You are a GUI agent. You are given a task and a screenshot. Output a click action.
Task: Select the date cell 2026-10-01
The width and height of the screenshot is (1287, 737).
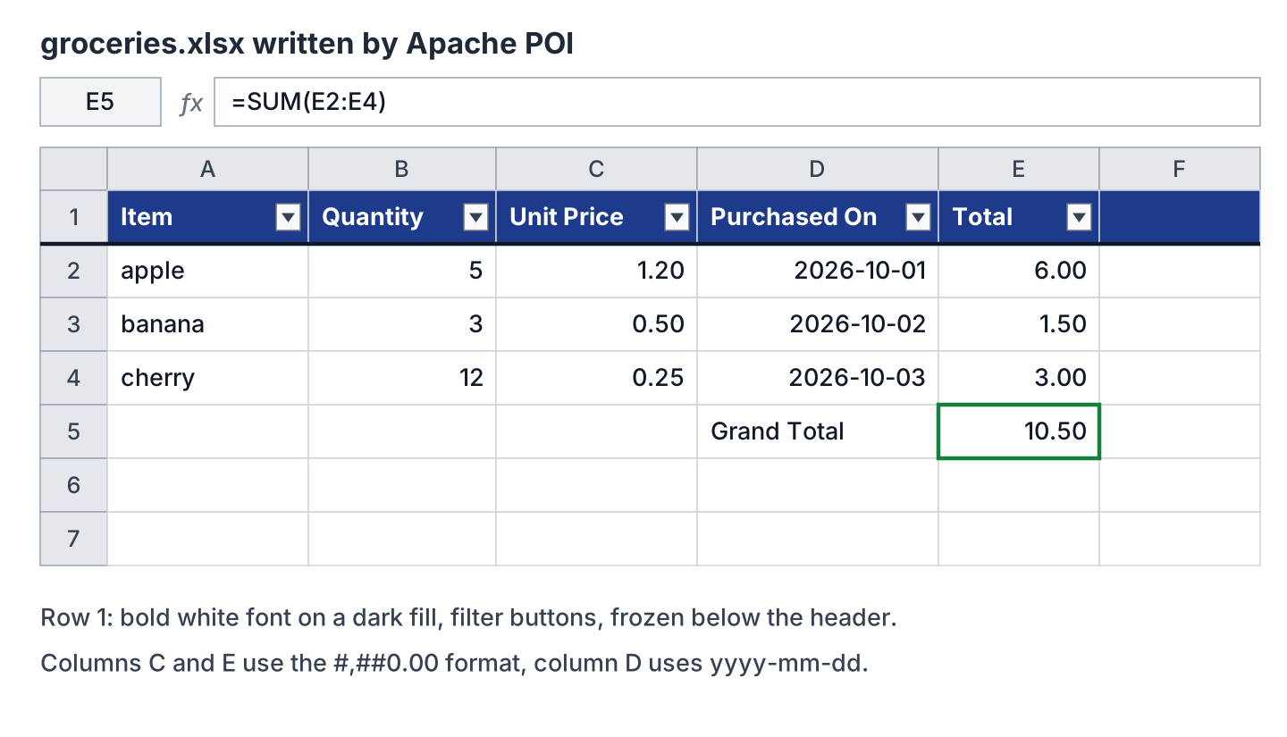click(x=818, y=271)
